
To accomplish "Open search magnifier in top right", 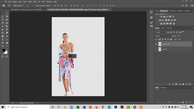I will click(x=183, y=5).
